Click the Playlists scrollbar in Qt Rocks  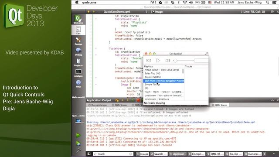(183, 71)
